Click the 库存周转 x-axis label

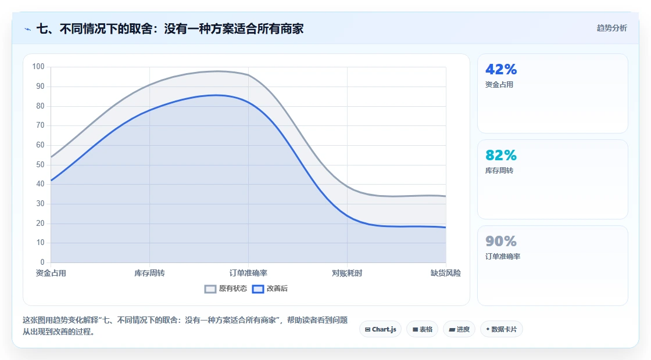click(149, 273)
